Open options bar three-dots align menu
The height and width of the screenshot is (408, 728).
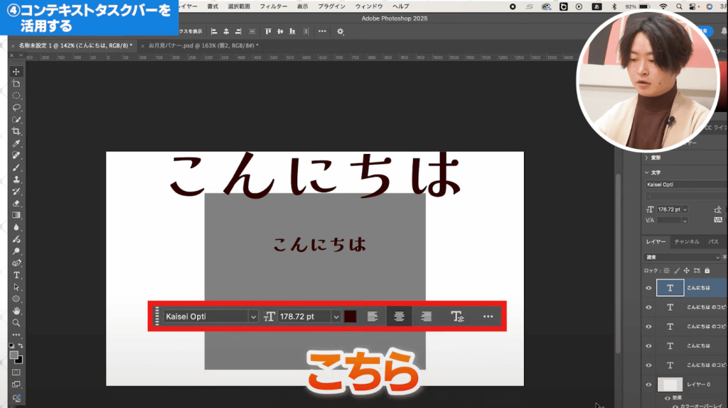point(322,31)
